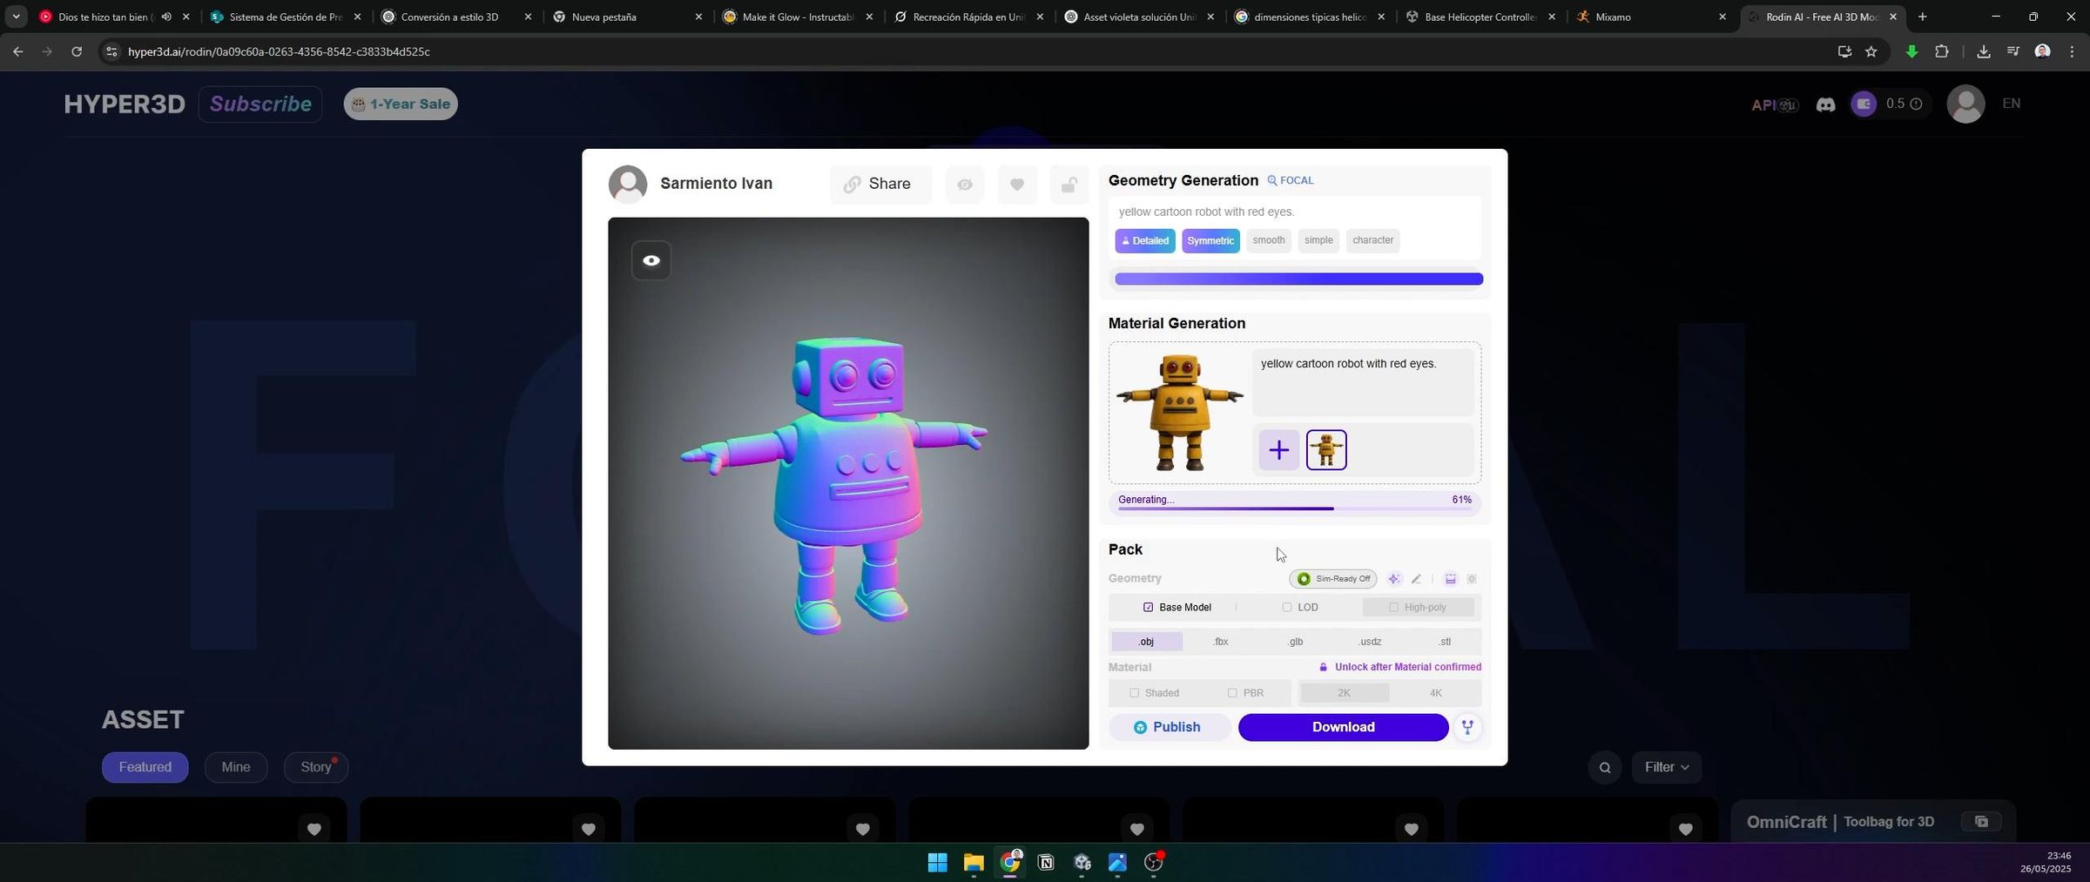Click the pencil edit icon in Pack
The image size is (2090, 882).
(x=1416, y=579)
